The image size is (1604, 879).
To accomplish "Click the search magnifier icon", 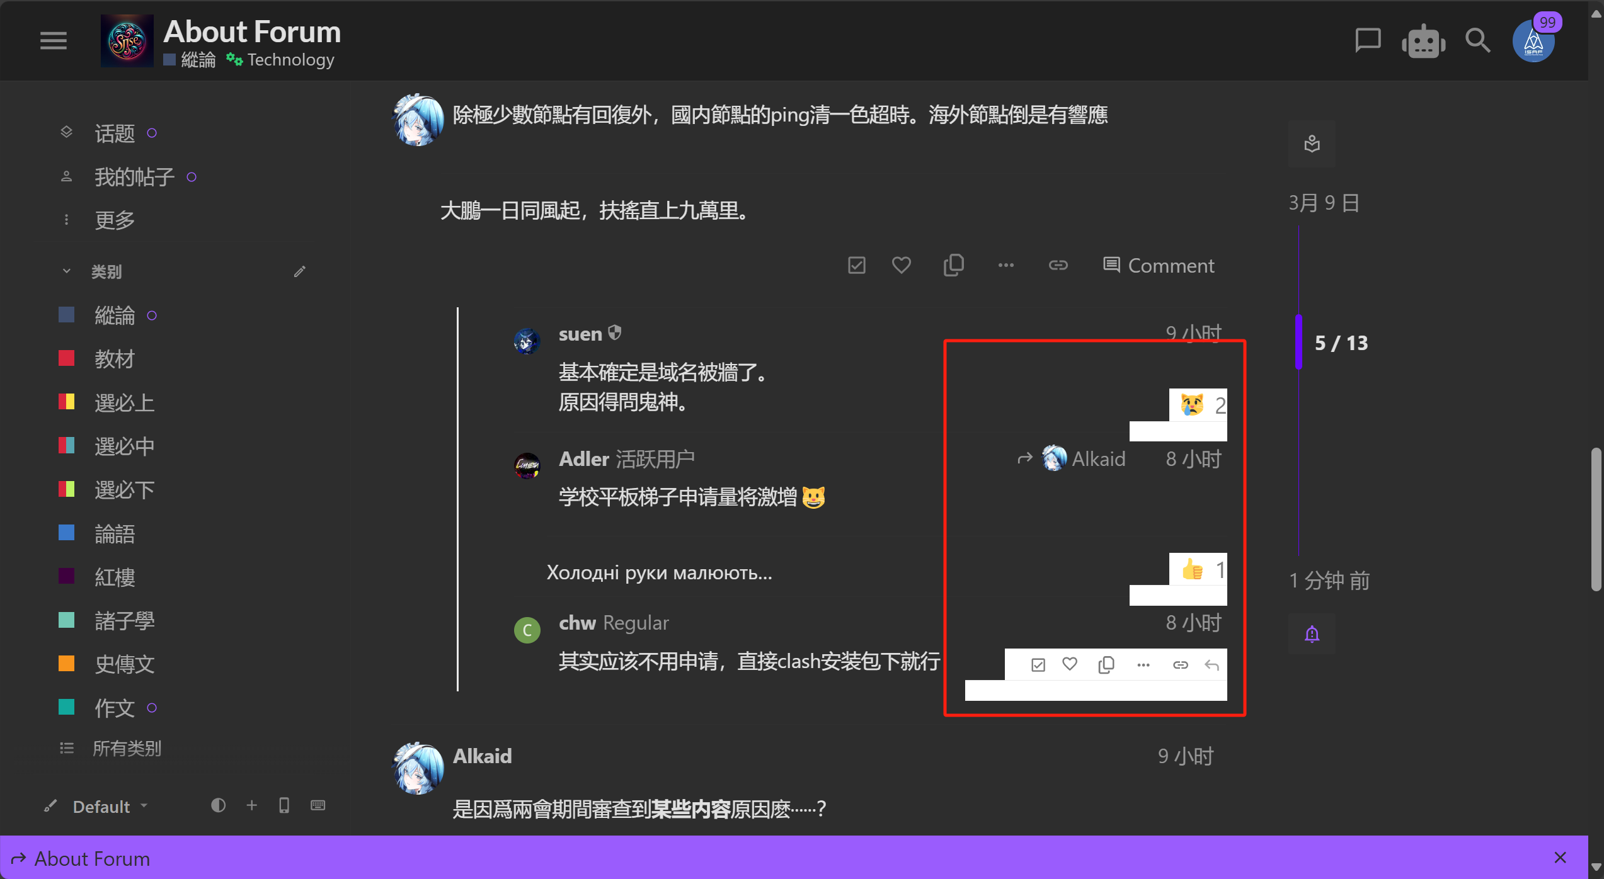I will click(1477, 41).
